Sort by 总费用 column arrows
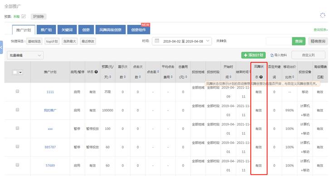This screenshot has height=176, width=330. pos(186,77)
